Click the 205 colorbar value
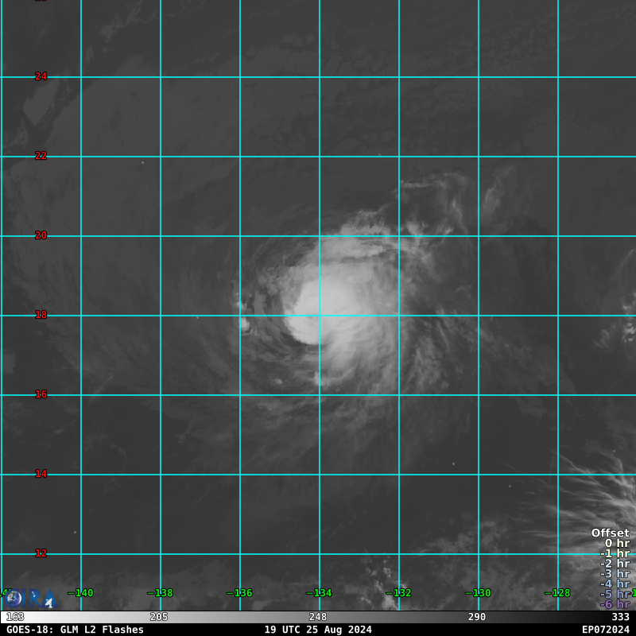 pyautogui.click(x=158, y=617)
